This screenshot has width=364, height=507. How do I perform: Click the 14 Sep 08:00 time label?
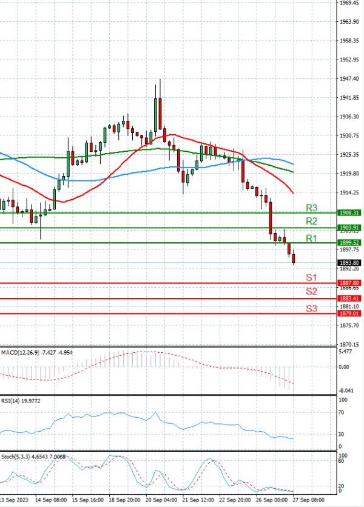click(x=51, y=500)
